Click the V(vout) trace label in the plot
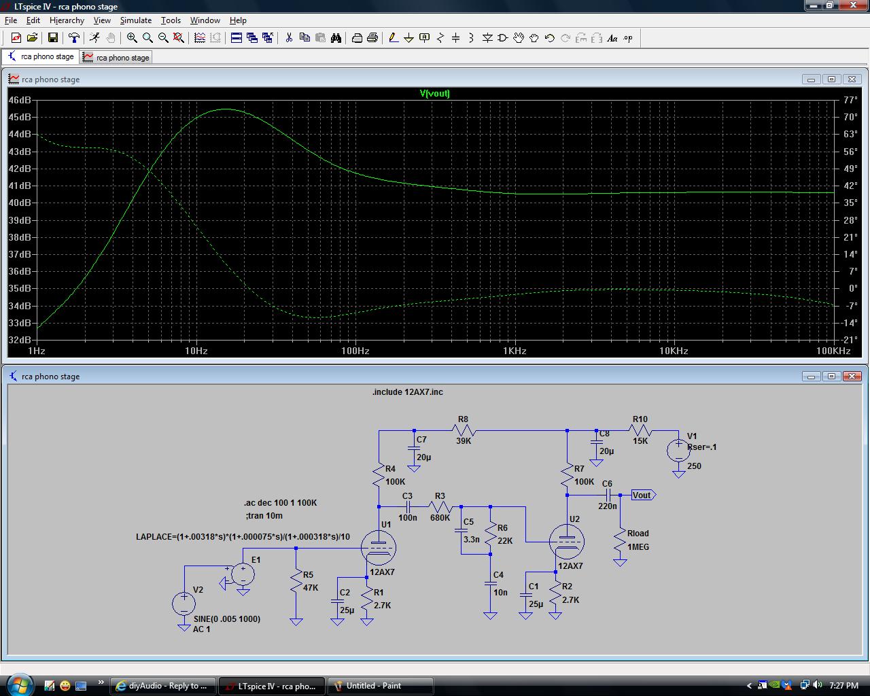Viewport: 870px width, 696px height. point(435,93)
